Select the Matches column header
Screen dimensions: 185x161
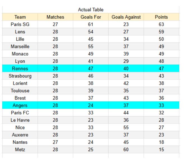pos(55,17)
